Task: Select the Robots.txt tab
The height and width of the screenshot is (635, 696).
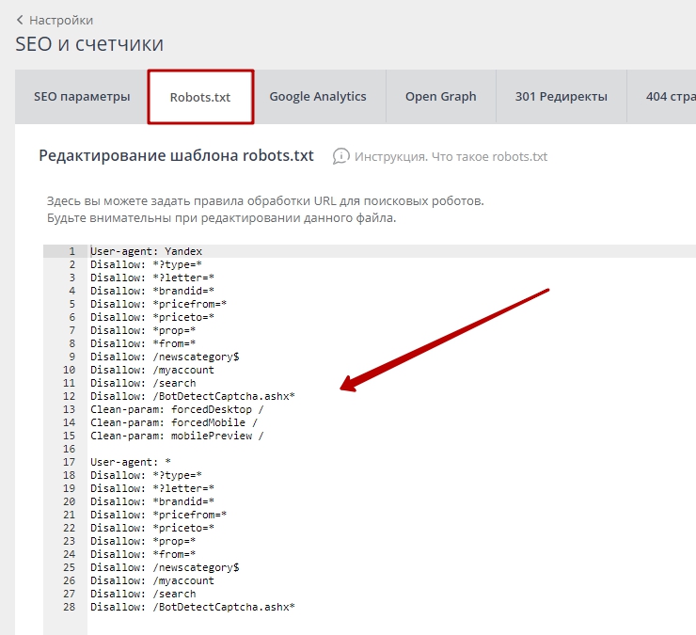Action: tap(200, 97)
